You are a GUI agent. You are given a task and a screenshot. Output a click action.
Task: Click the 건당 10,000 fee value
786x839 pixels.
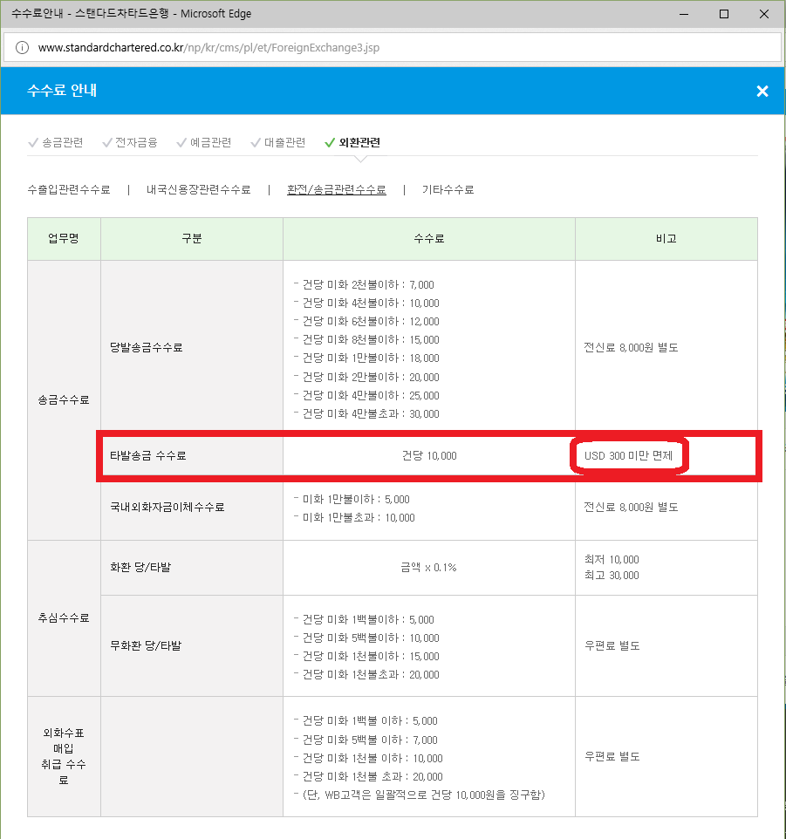pyautogui.click(x=429, y=456)
